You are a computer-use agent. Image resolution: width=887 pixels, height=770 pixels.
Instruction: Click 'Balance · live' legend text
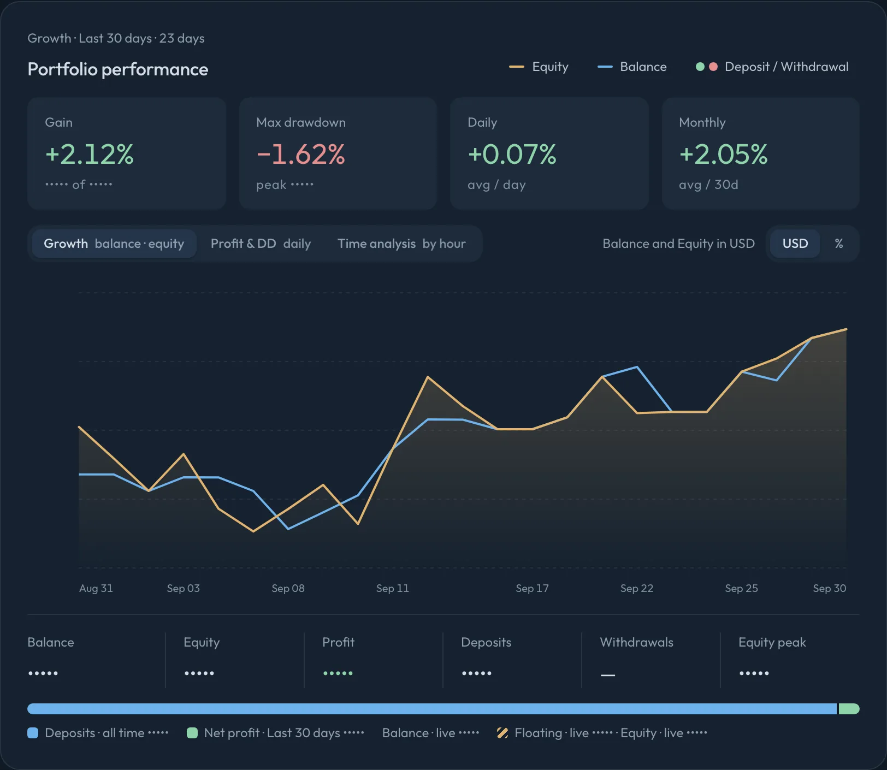pos(418,733)
